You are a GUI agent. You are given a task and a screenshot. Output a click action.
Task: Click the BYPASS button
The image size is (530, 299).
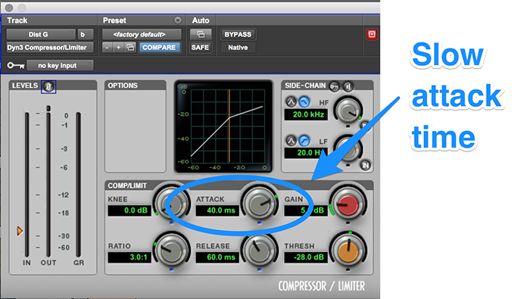coord(238,35)
